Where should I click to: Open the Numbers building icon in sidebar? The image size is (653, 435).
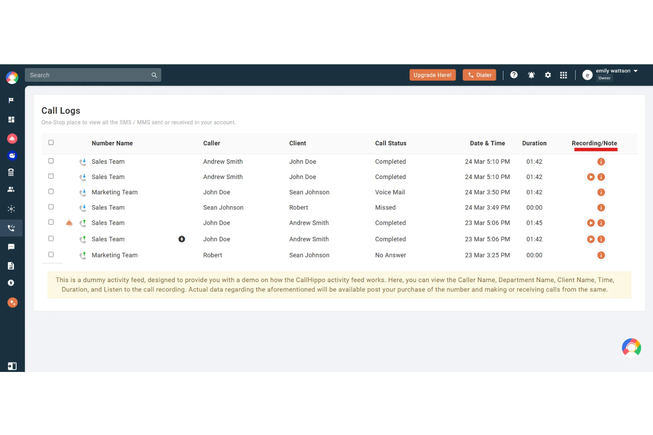click(12, 172)
